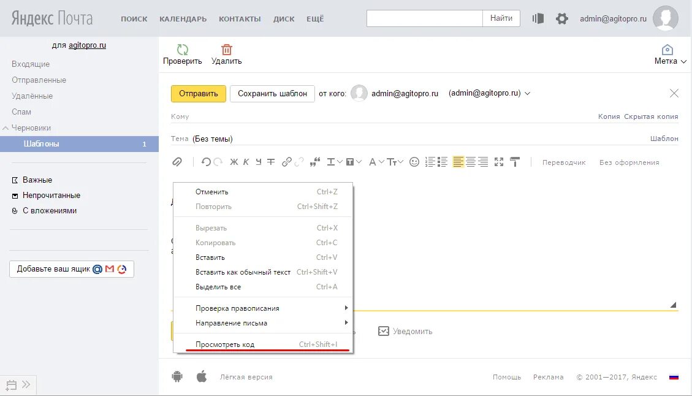This screenshot has height=396, width=692.
Task: Apply italic formatting (К)
Action: click(x=246, y=162)
